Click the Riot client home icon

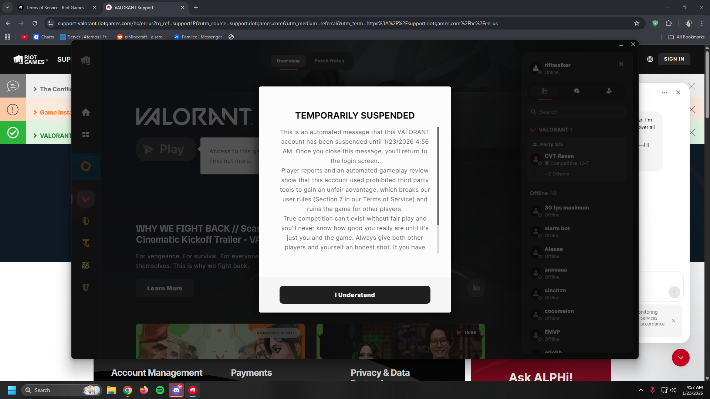(x=86, y=112)
